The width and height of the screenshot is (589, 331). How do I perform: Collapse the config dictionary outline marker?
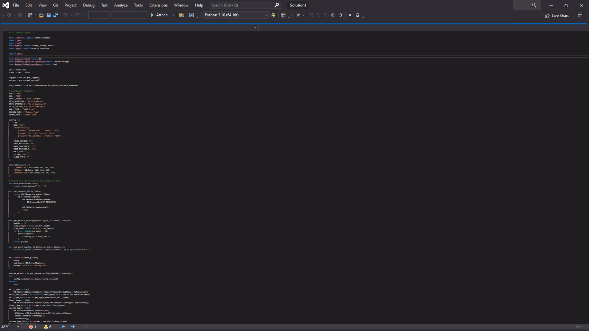8,123
